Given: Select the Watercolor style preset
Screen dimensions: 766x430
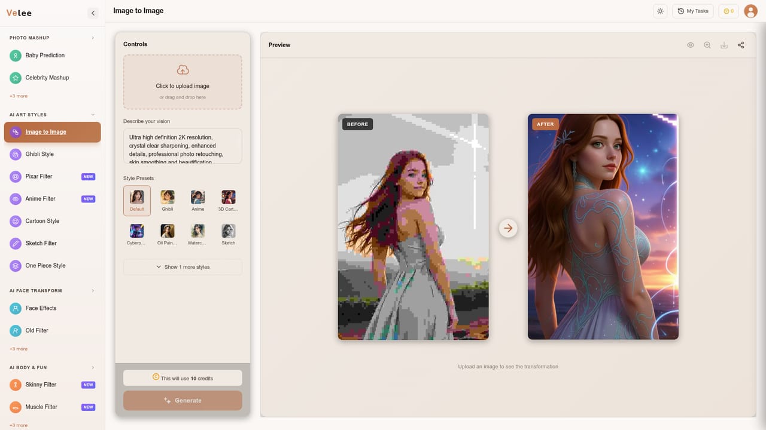Looking at the screenshot, I should click(x=198, y=234).
